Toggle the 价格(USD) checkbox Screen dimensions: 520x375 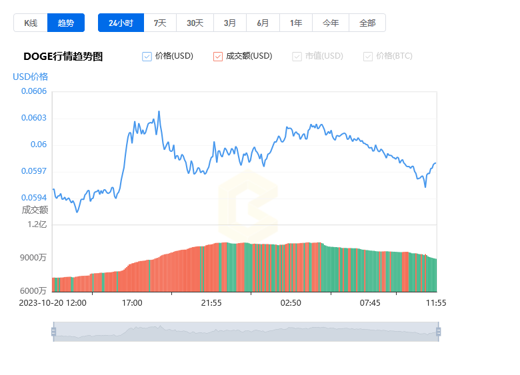click(x=147, y=57)
